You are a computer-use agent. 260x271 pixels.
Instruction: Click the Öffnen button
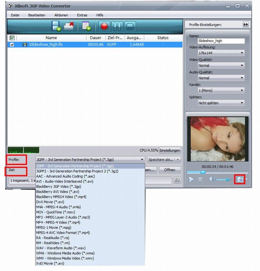pos(170,170)
